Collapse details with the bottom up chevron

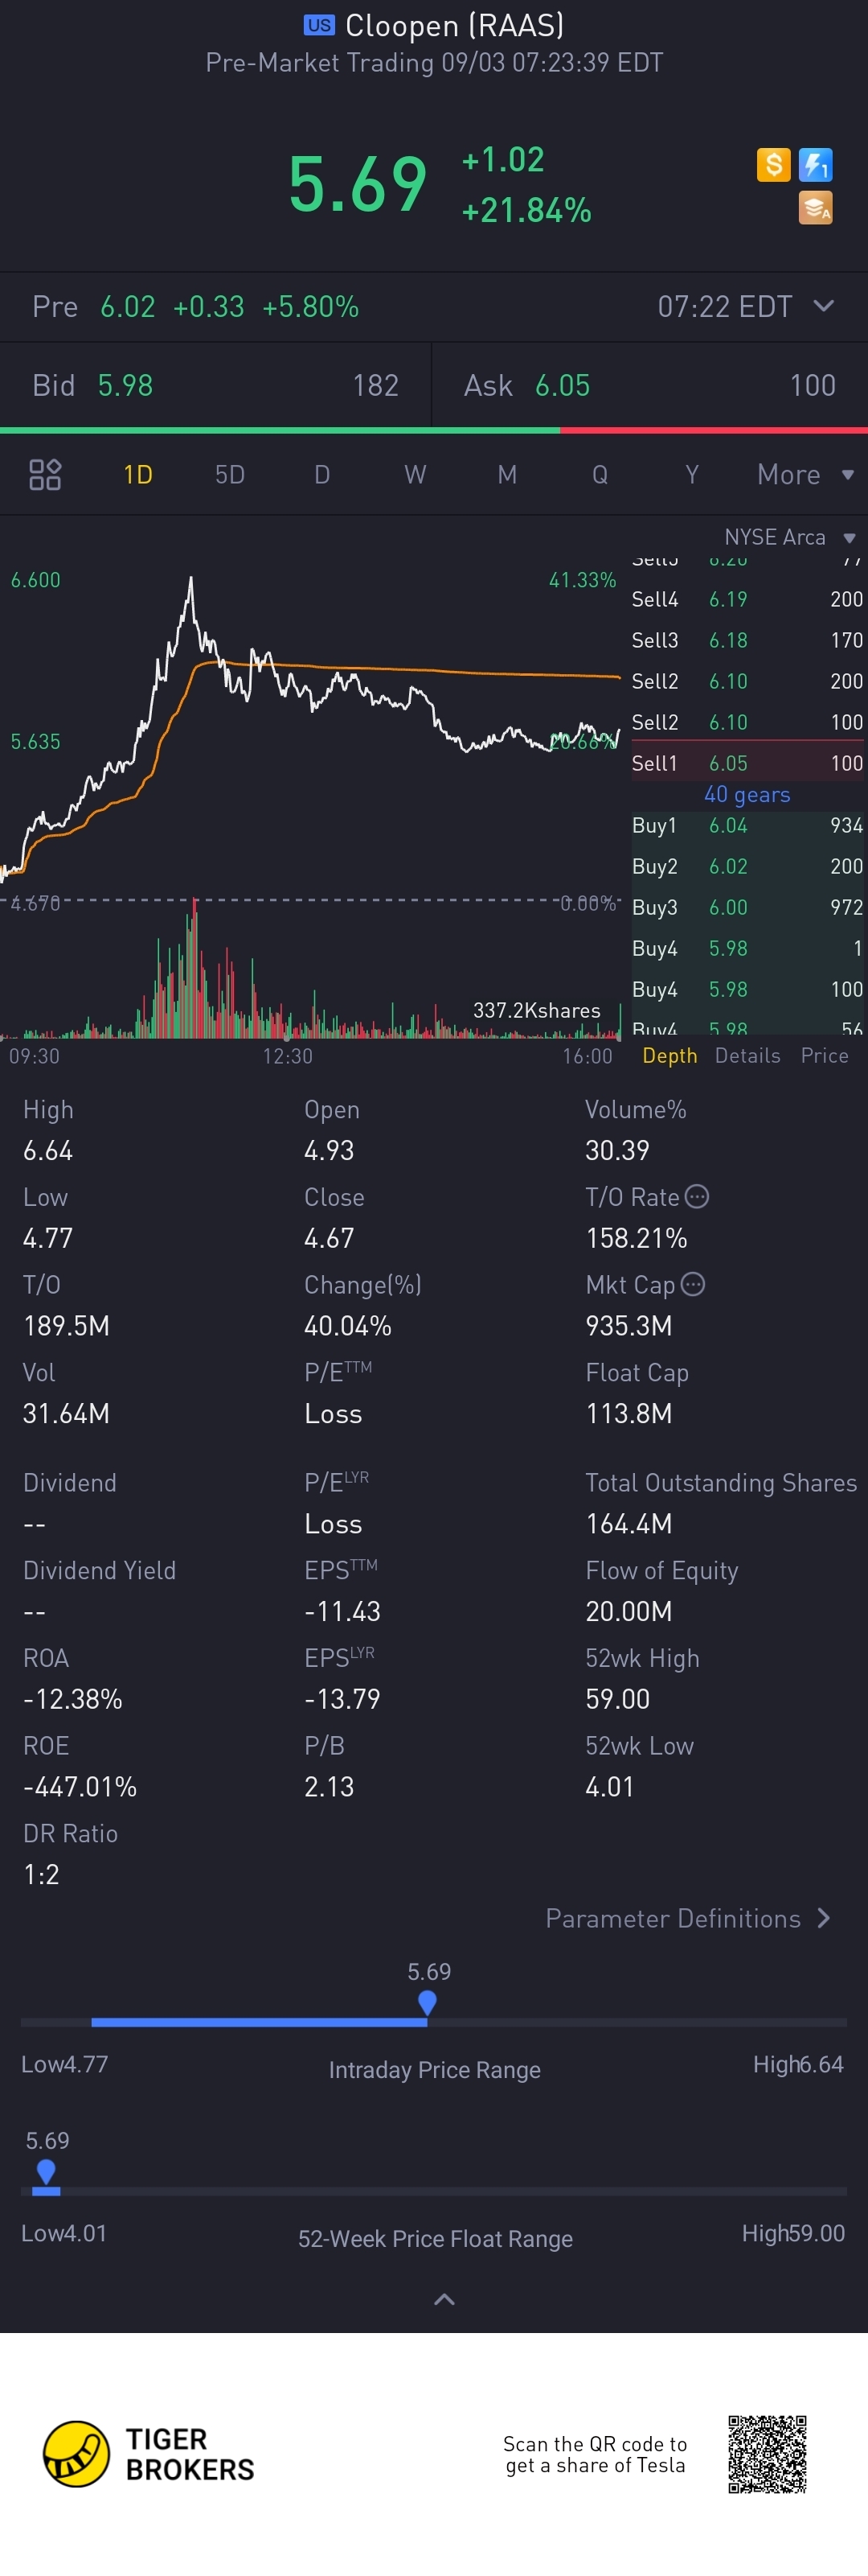[x=444, y=2299]
